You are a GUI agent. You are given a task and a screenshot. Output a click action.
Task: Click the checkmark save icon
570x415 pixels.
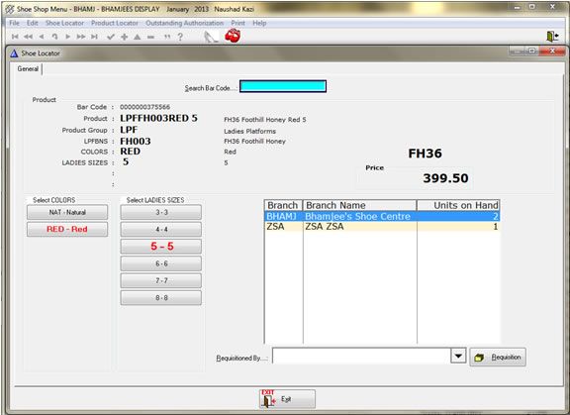pyautogui.click(x=111, y=37)
